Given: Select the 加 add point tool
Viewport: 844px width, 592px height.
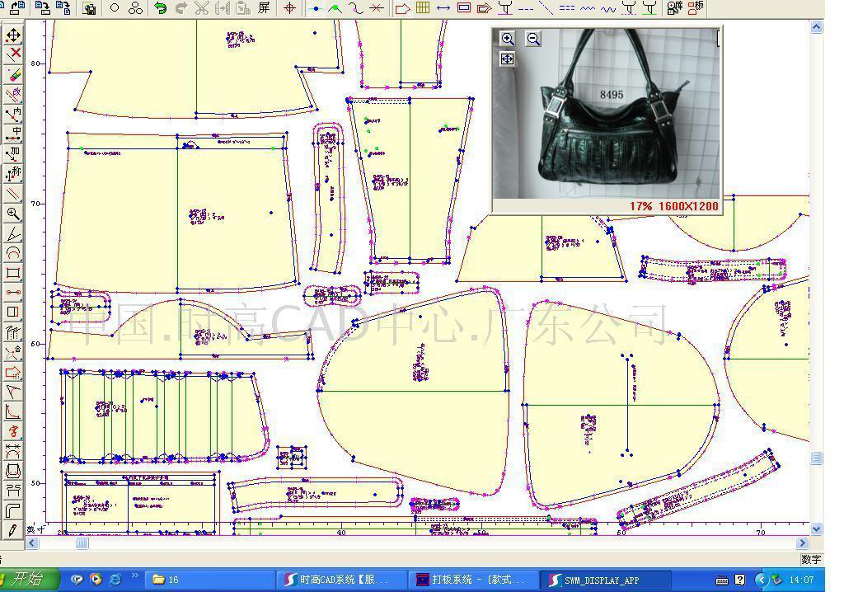Looking at the screenshot, I should (13, 154).
